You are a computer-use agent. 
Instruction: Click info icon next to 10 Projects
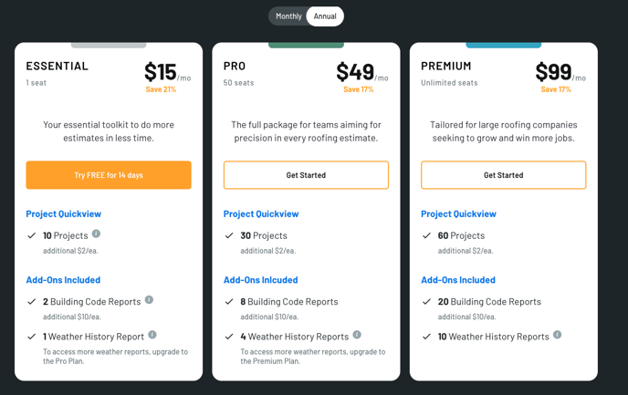96,234
